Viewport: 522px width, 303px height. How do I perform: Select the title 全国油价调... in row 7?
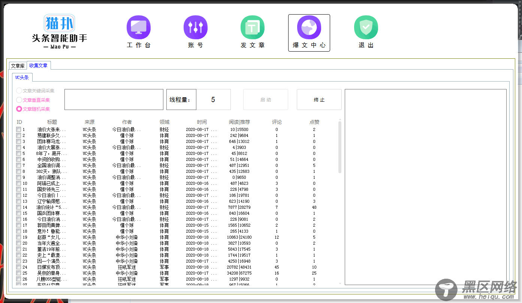(52, 165)
